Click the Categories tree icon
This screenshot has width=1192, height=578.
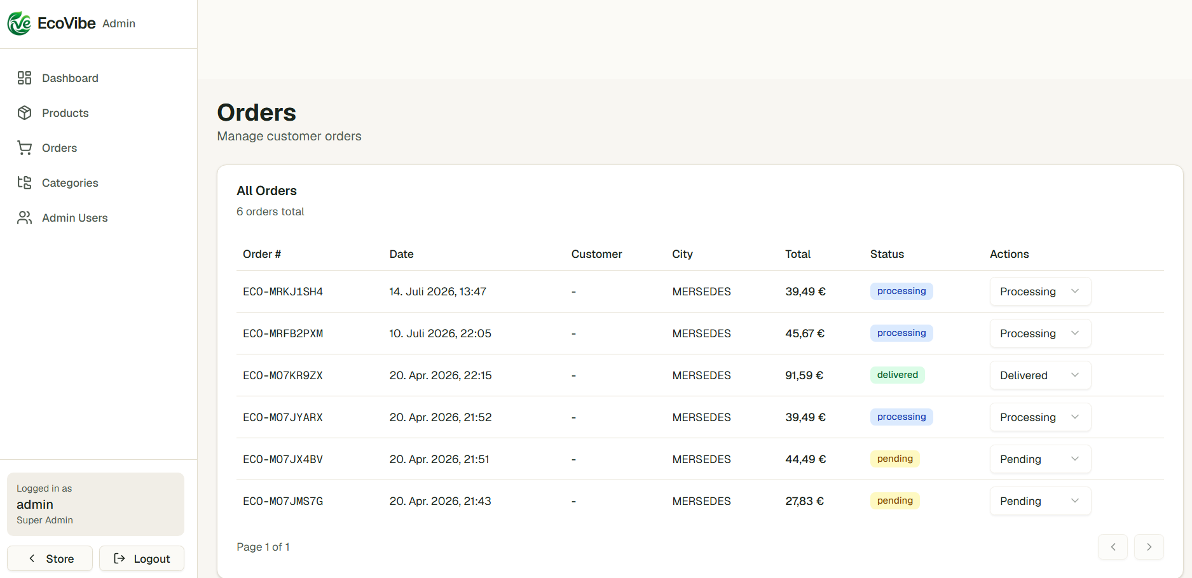coord(24,183)
